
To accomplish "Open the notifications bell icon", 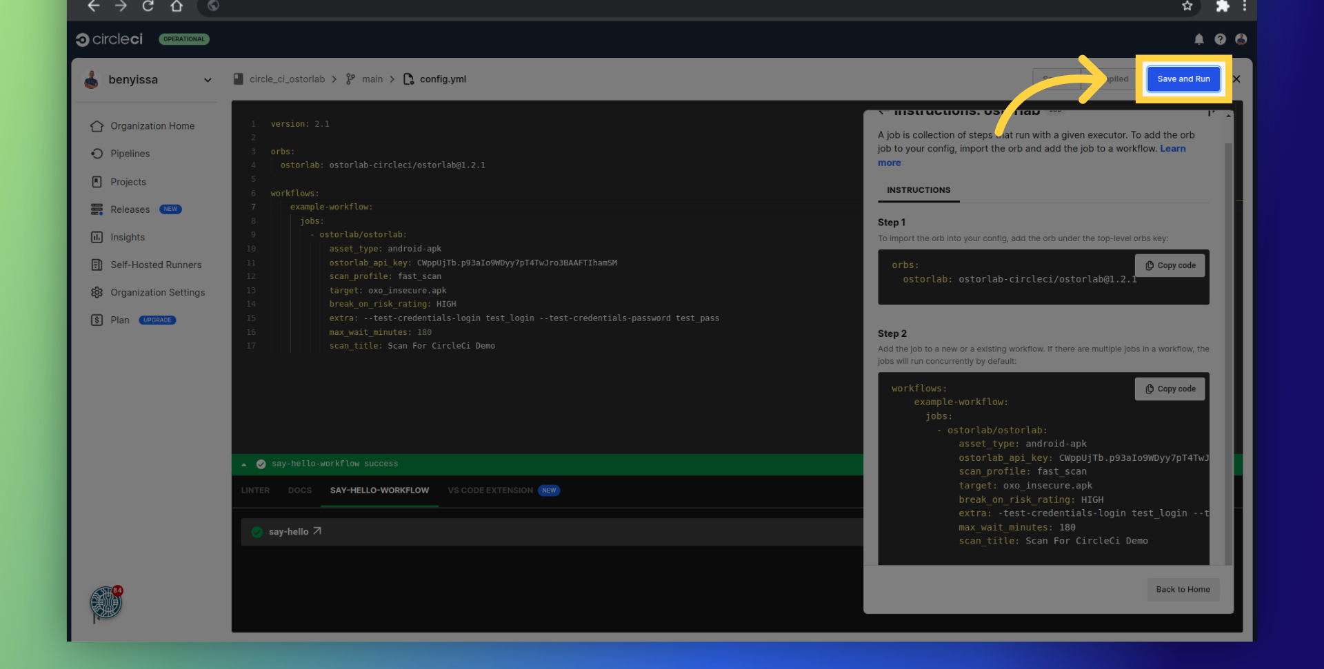I will point(1198,39).
